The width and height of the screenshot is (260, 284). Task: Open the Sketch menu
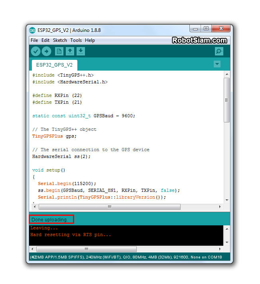[60, 40]
